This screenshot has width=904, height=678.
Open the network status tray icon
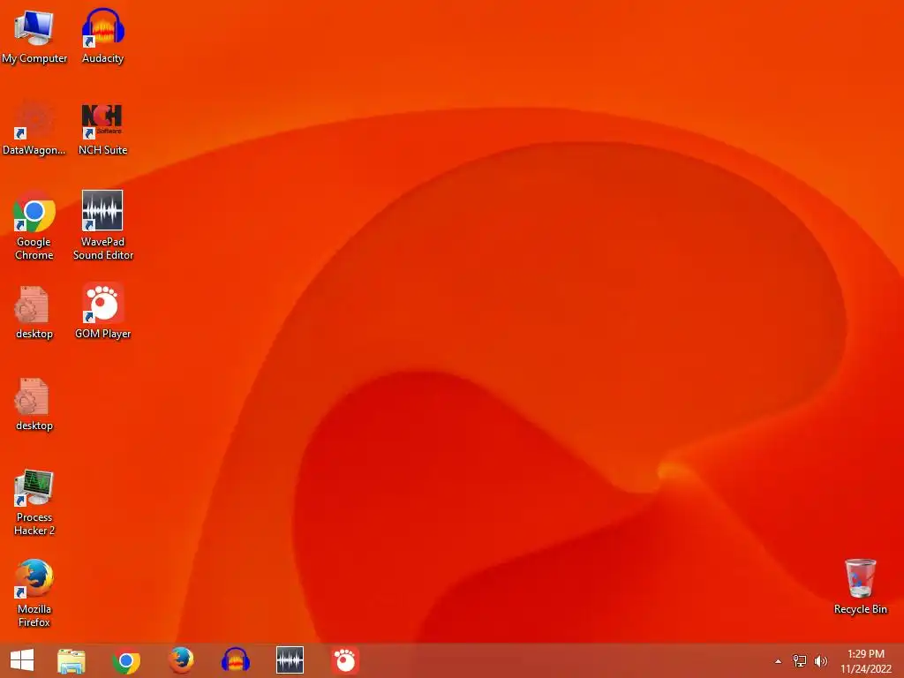tap(800, 661)
